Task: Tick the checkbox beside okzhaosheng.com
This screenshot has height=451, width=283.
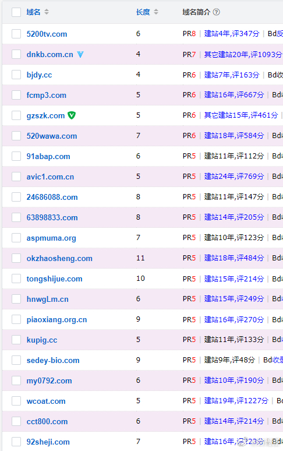Action: click(16, 258)
